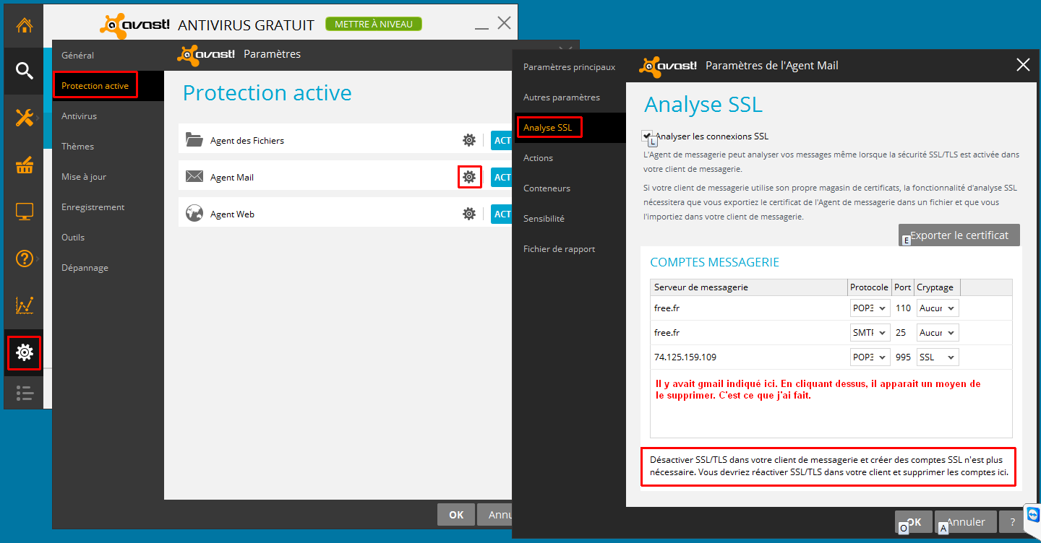
Task: Select Dépannage in Paramètres sidebar
Action: 85,267
